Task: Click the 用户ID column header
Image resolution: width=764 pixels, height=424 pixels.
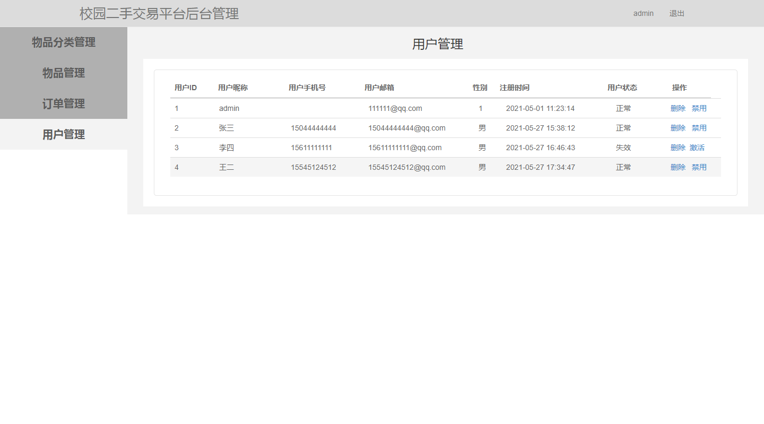Action: tap(186, 88)
